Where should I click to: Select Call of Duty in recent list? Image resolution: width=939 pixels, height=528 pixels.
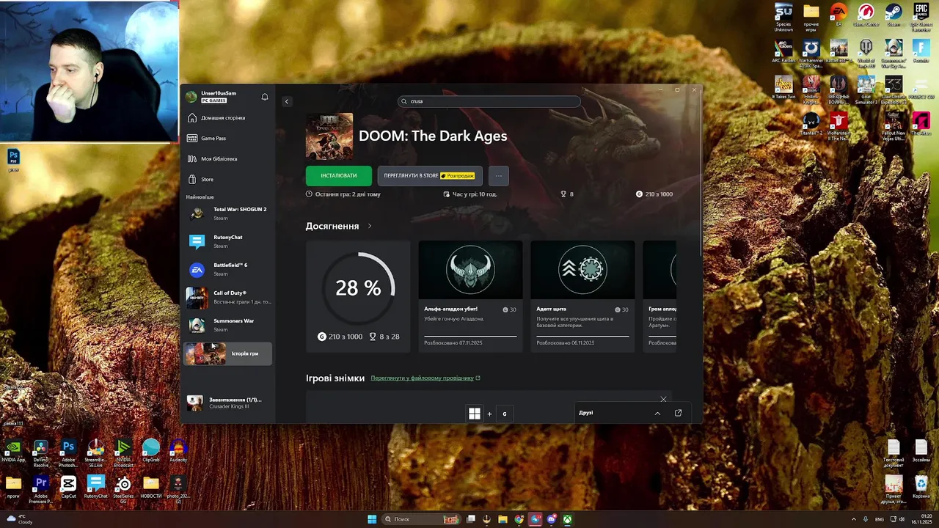[227, 297]
